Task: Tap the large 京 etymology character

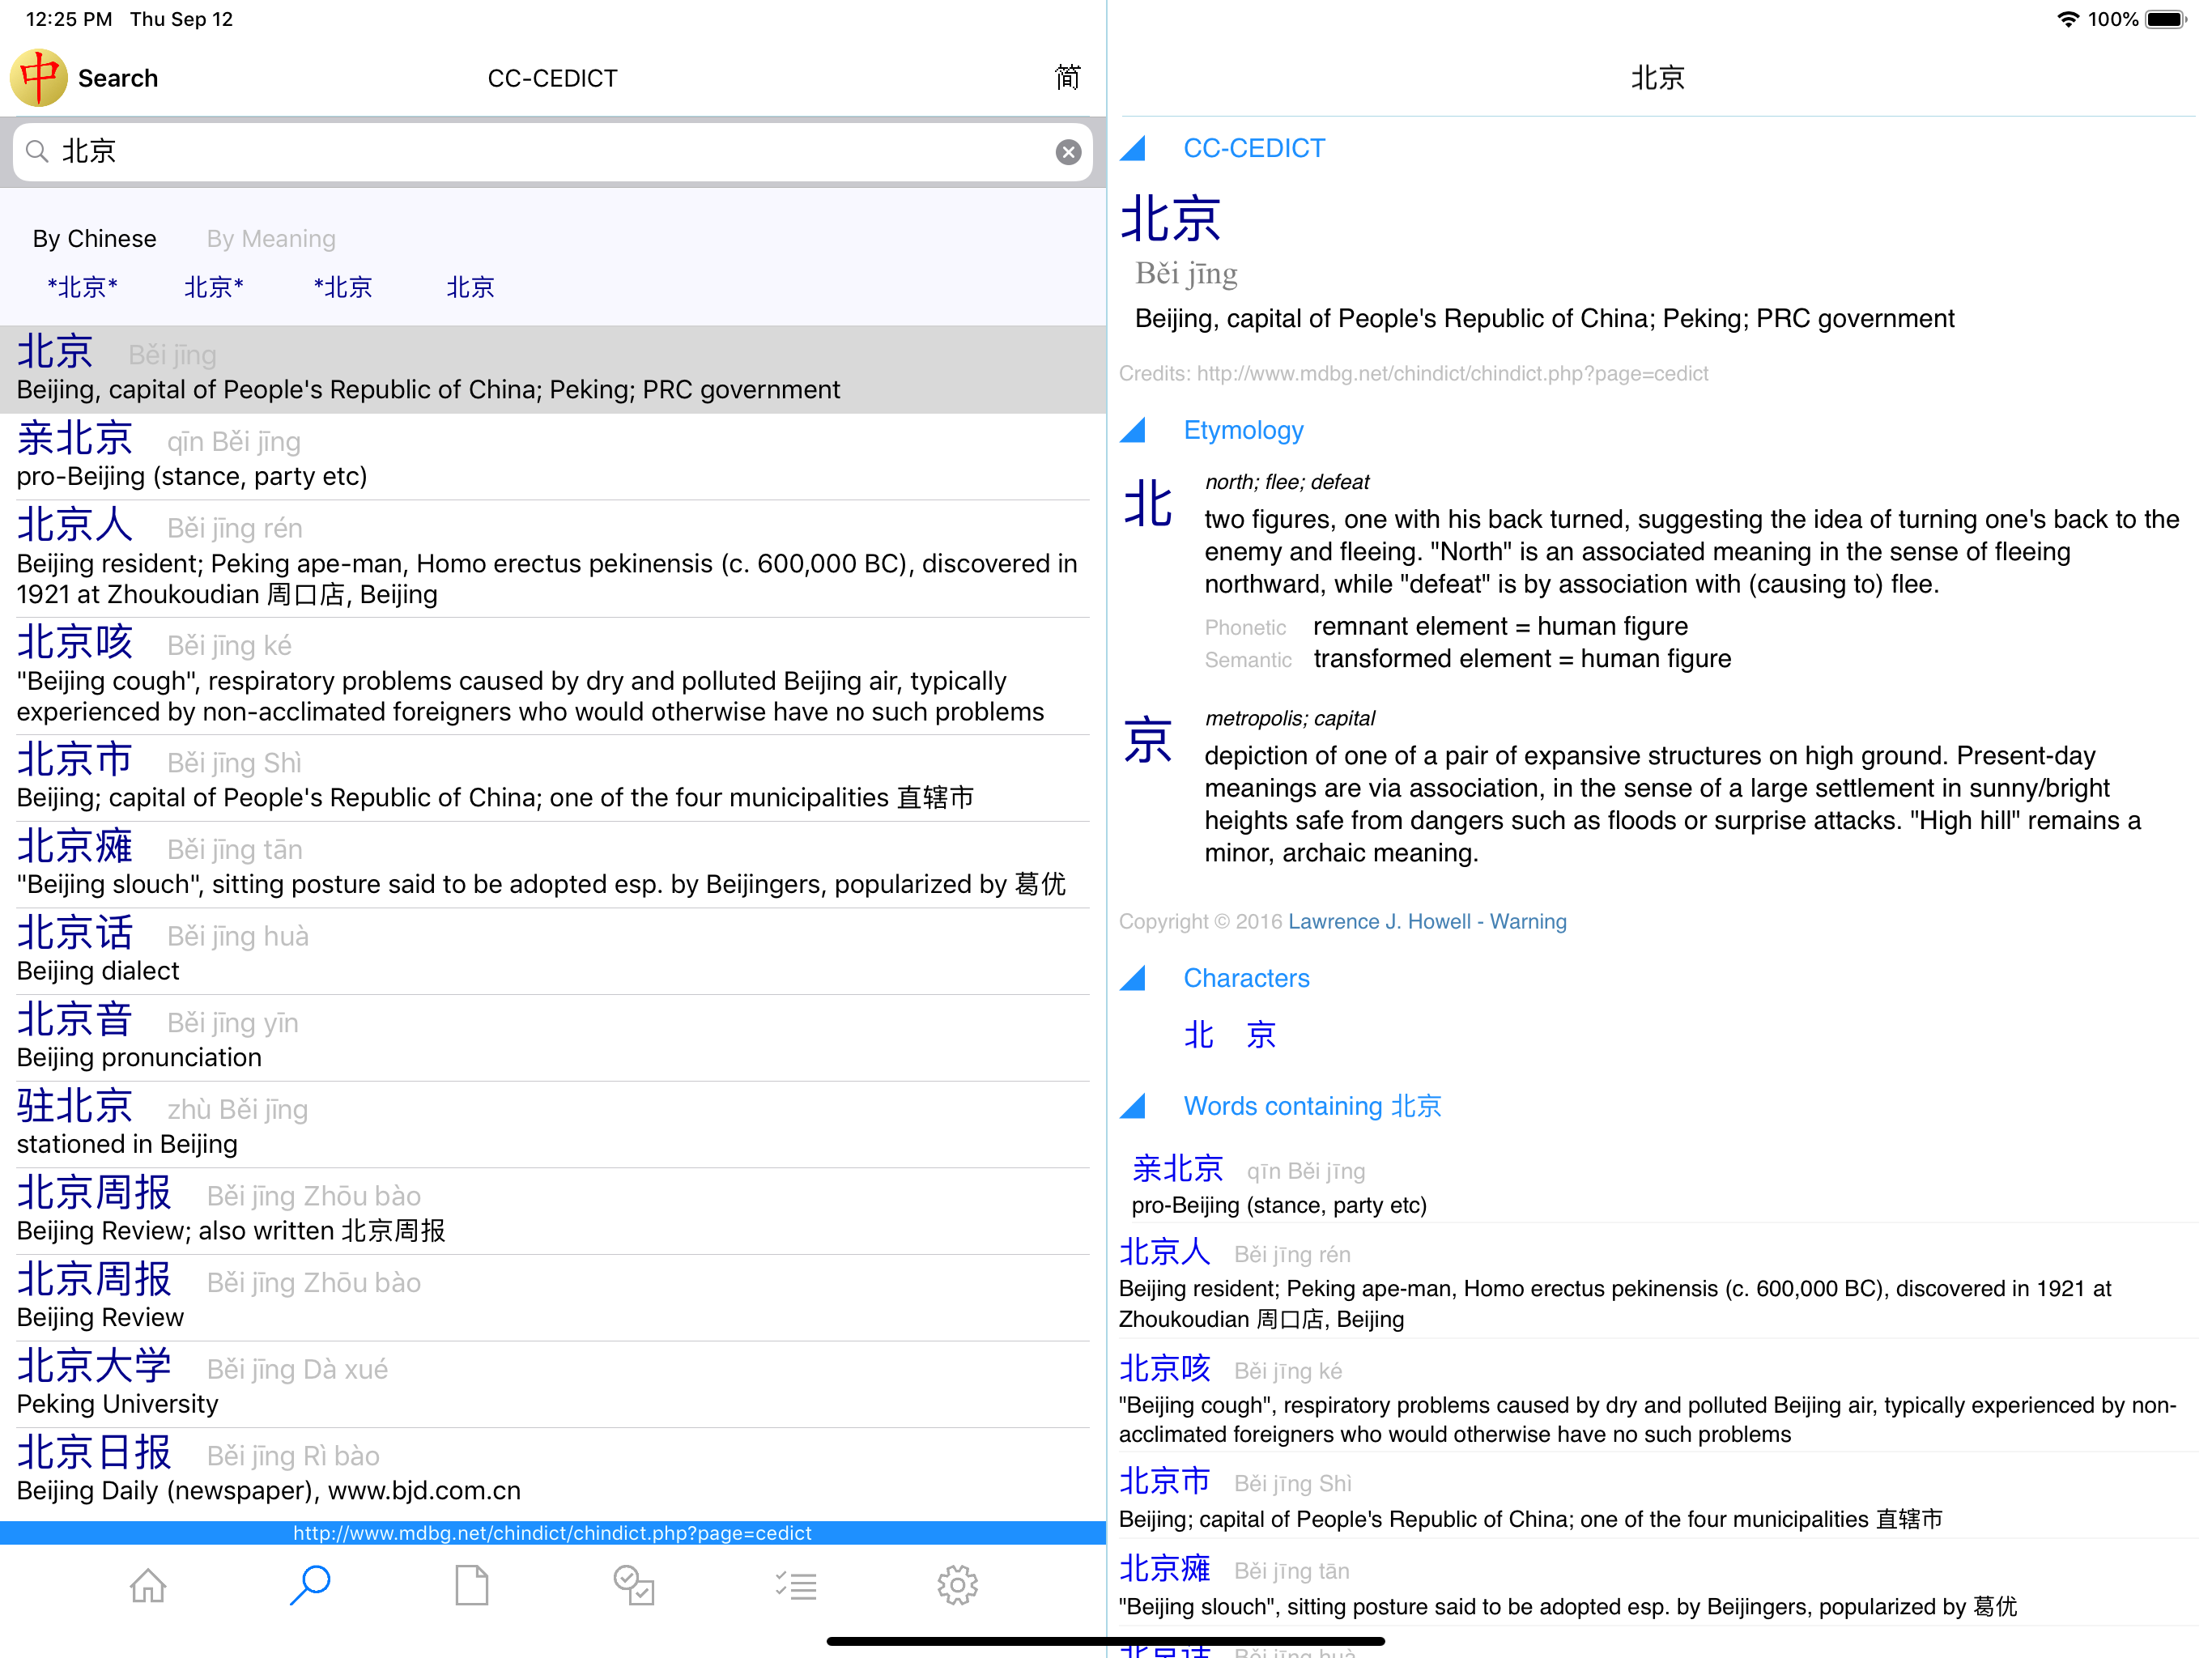Action: coord(1148,741)
